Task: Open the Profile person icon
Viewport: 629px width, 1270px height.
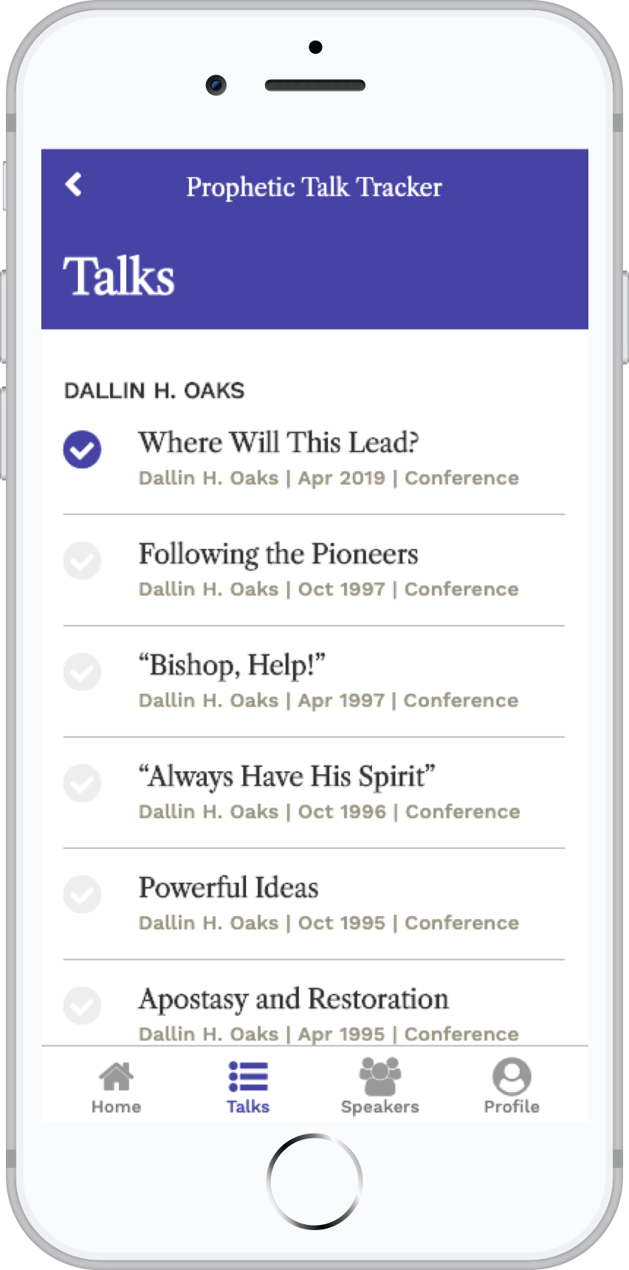Action: click(x=512, y=1076)
